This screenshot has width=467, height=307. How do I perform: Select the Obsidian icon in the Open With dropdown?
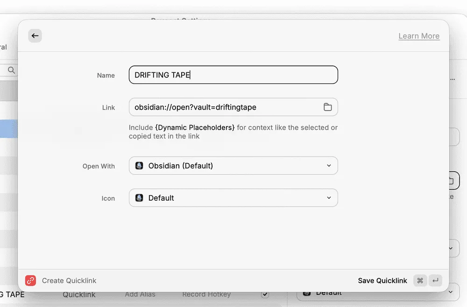click(139, 166)
